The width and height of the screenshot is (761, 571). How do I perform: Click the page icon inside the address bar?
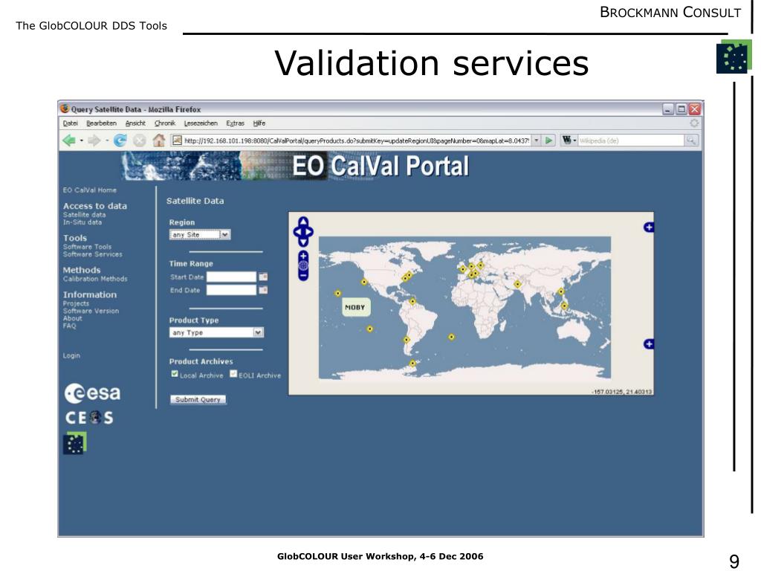tap(177, 141)
